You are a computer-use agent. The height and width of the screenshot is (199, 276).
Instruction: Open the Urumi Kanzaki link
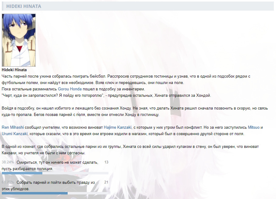pos(14,134)
